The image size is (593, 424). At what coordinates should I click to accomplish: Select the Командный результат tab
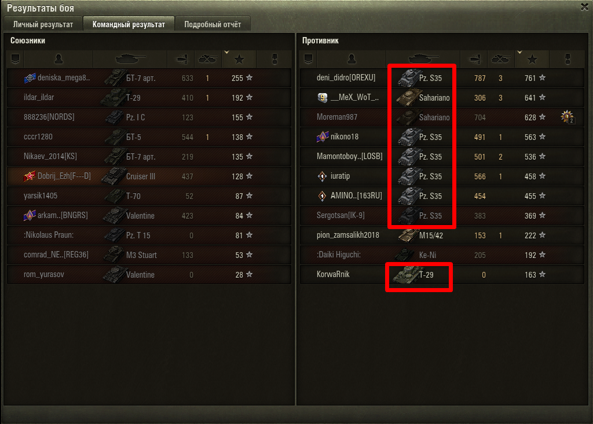click(x=129, y=24)
